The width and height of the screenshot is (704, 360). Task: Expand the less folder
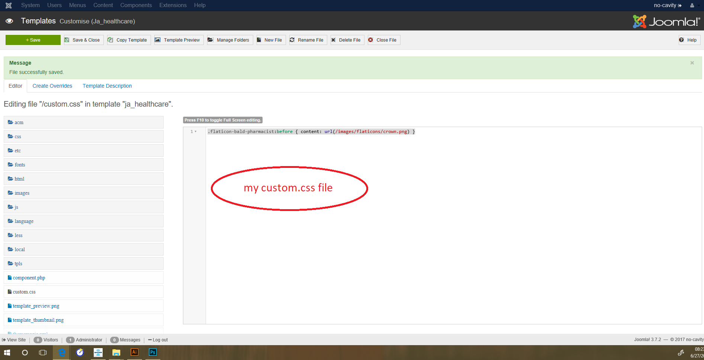click(x=84, y=235)
